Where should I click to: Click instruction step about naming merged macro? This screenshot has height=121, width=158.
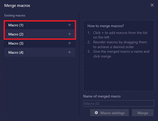point(118,54)
